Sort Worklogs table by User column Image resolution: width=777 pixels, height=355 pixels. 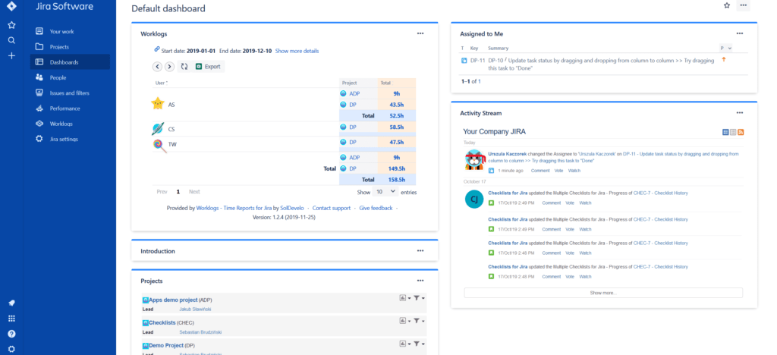[x=161, y=83]
